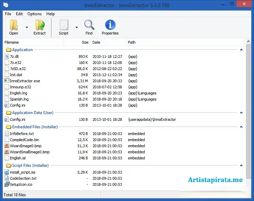Collapse the Embedded Files (Installer) group
Image resolution: width=254 pixels, height=201 pixels.
pyautogui.click(x=241, y=127)
